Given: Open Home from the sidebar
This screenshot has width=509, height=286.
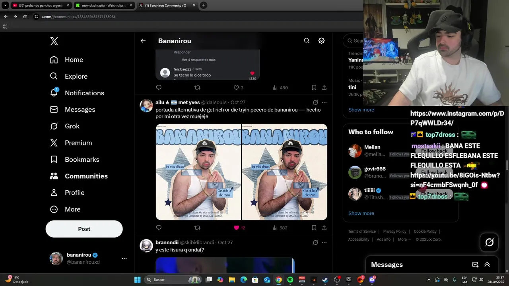Looking at the screenshot, I should [66, 60].
